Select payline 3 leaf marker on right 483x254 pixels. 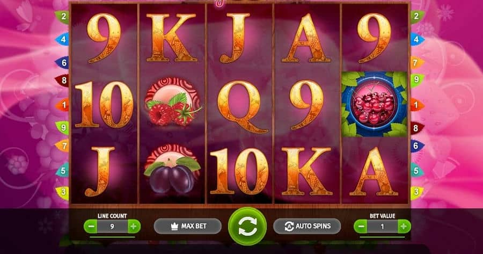[x=417, y=192]
